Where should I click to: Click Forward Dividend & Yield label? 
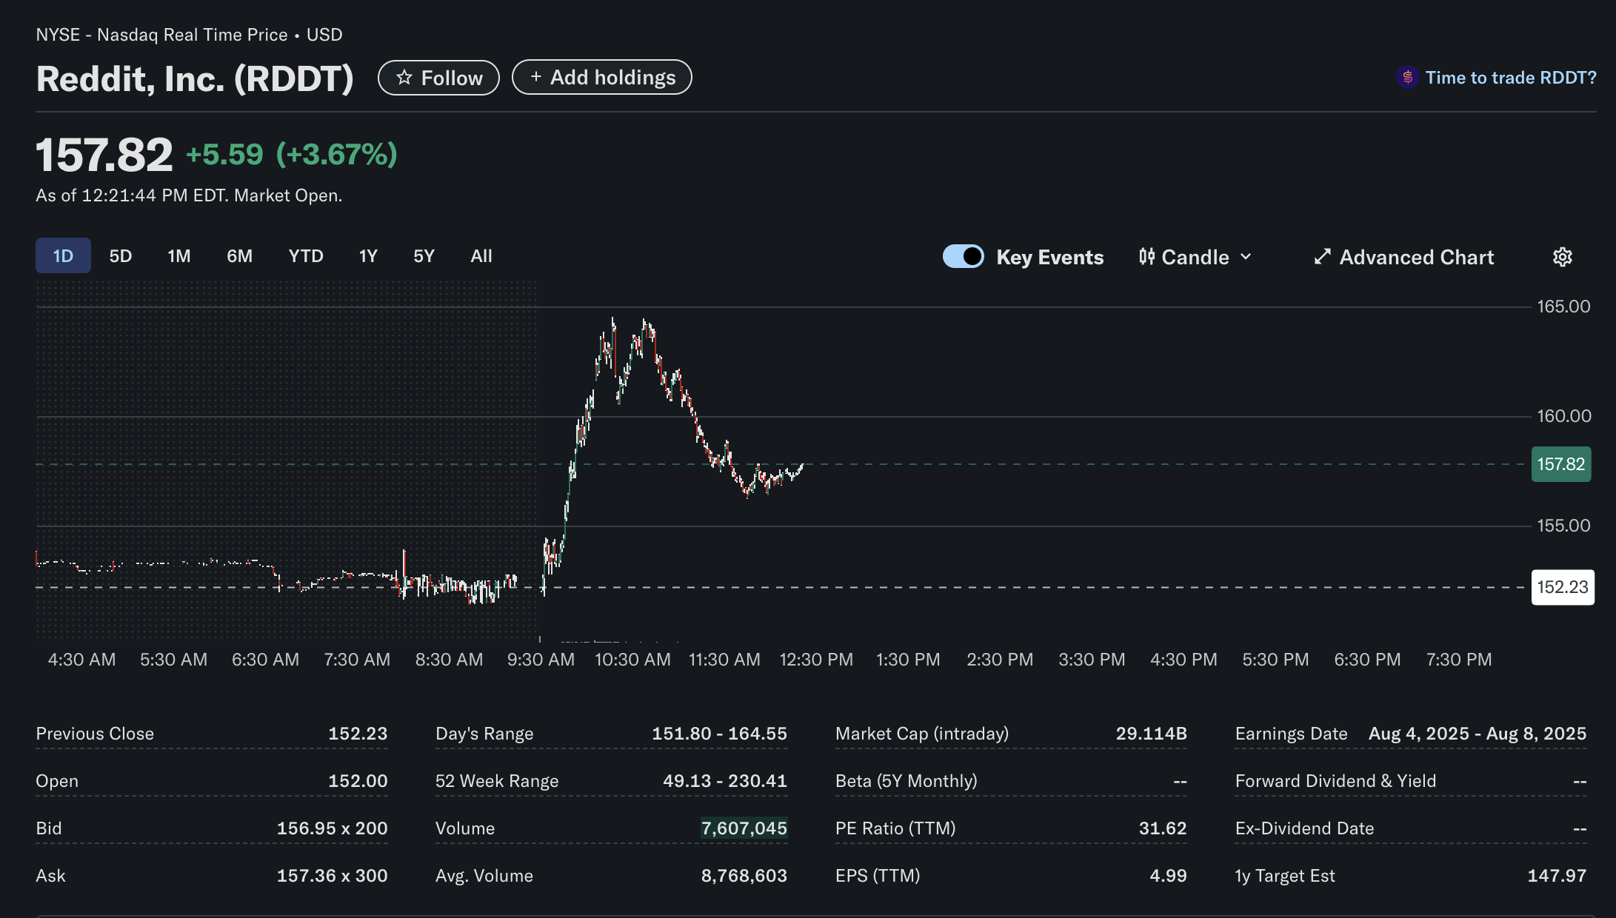(1335, 781)
